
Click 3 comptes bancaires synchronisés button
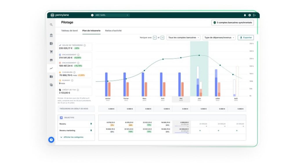(x=232, y=22)
